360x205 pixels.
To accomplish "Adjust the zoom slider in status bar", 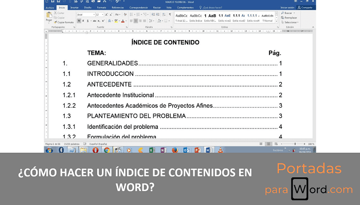I will (295, 144).
